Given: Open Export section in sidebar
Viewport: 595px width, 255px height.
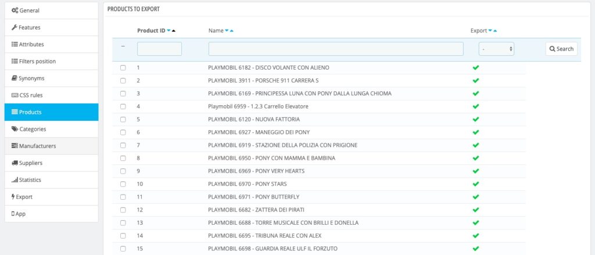Looking at the screenshot, I should tap(51, 196).
